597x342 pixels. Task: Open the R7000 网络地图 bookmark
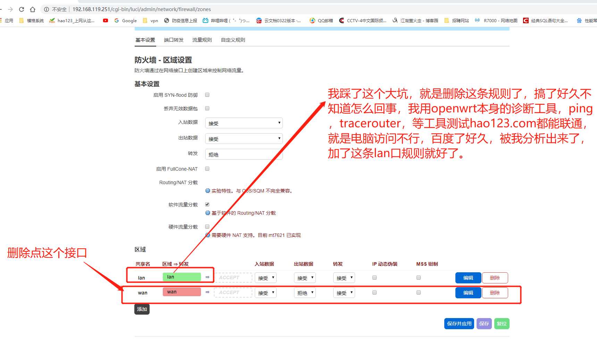tap(496, 21)
